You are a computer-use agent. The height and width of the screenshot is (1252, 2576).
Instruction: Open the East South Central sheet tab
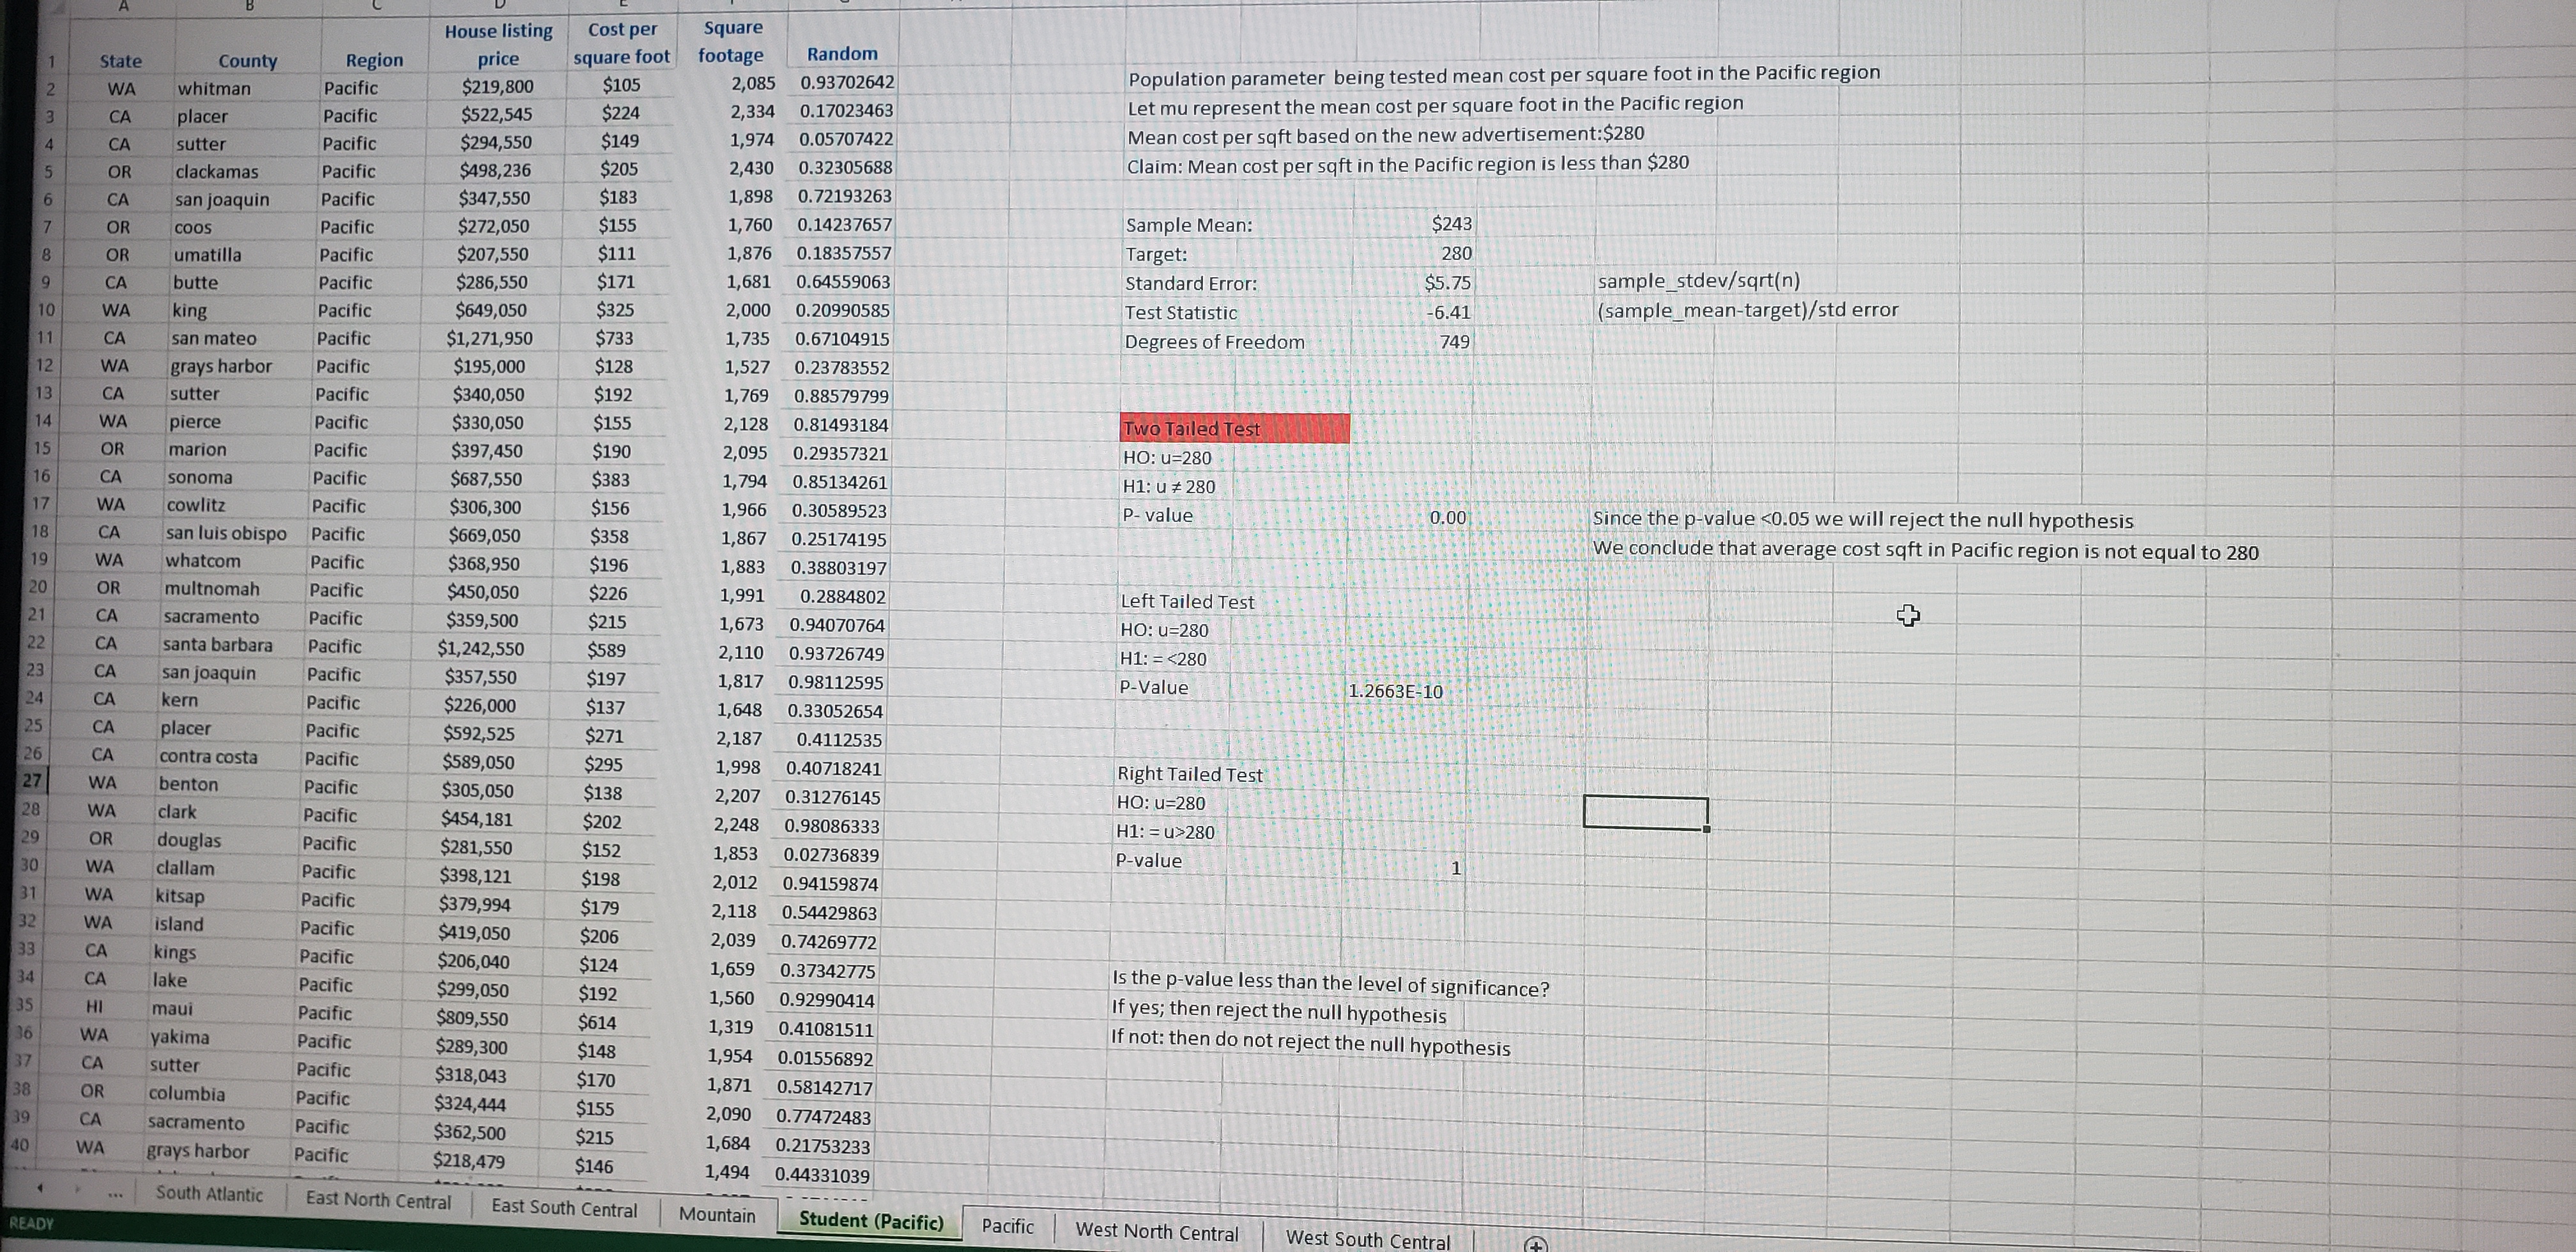click(564, 1207)
